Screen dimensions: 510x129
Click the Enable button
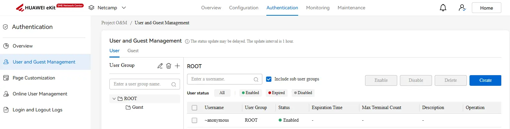[x=381, y=80]
